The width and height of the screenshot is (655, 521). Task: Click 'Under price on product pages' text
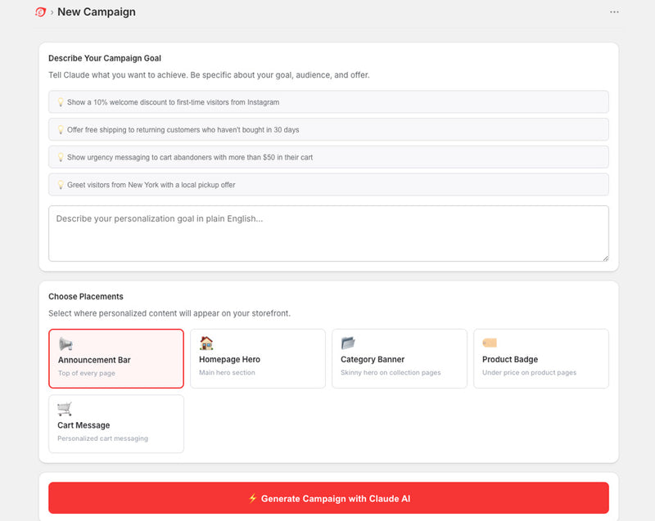(529, 372)
